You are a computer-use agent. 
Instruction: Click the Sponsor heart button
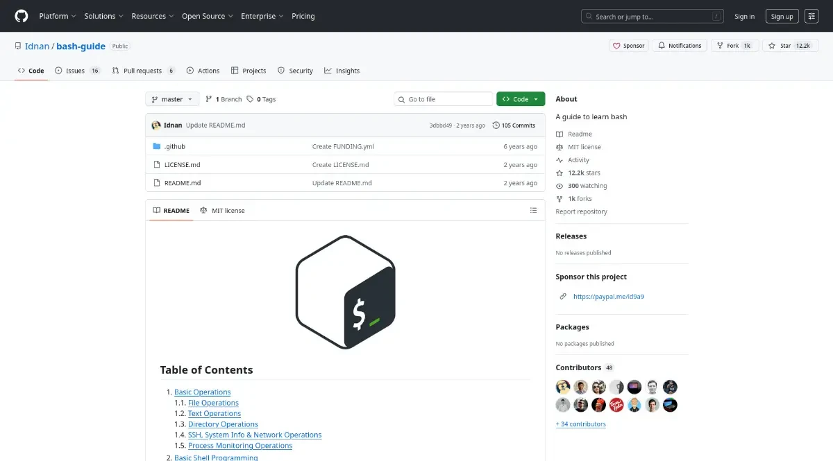pos(628,46)
